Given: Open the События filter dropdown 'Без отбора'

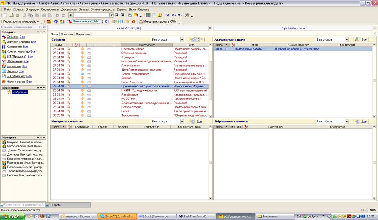Looking at the screenshot, I should pyautogui.click(x=182, y=39).
